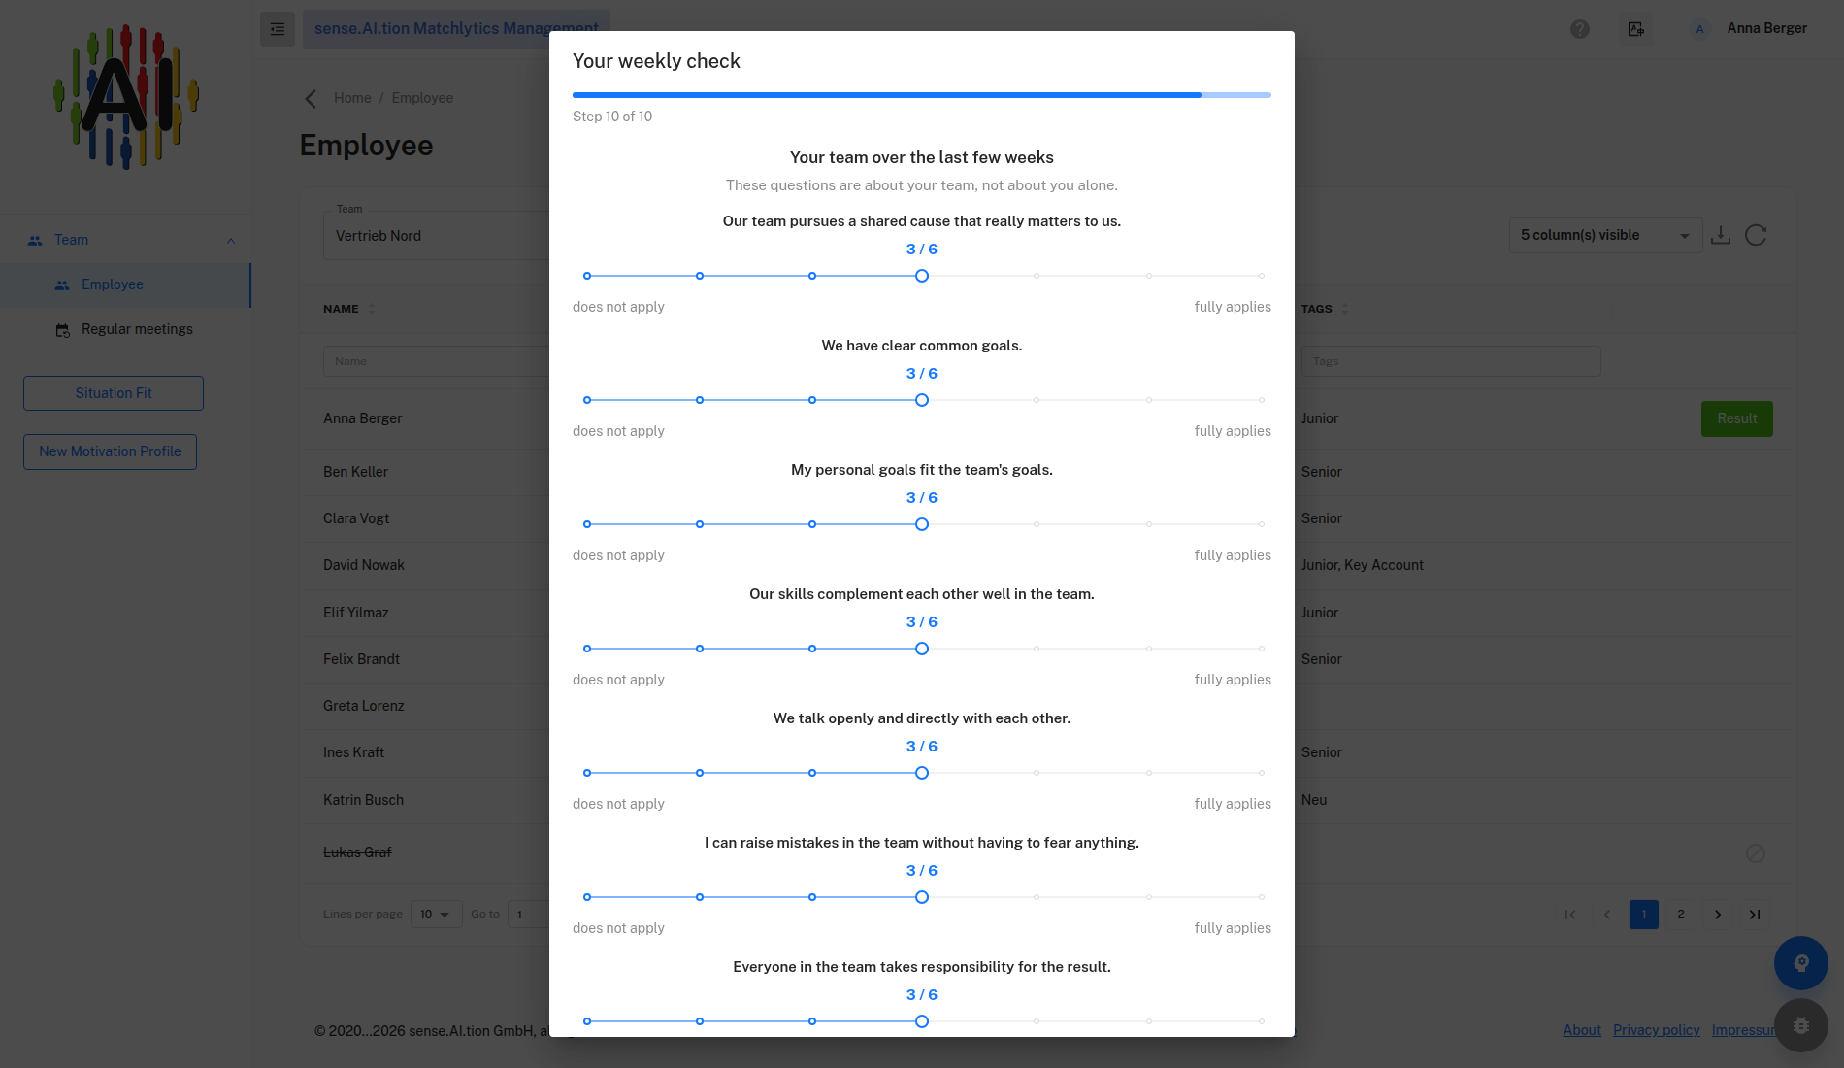Open the Team Vertrieb Nord selector
The width and height of the screenshot is (1844, 1068).
click(x=436, y=236)
